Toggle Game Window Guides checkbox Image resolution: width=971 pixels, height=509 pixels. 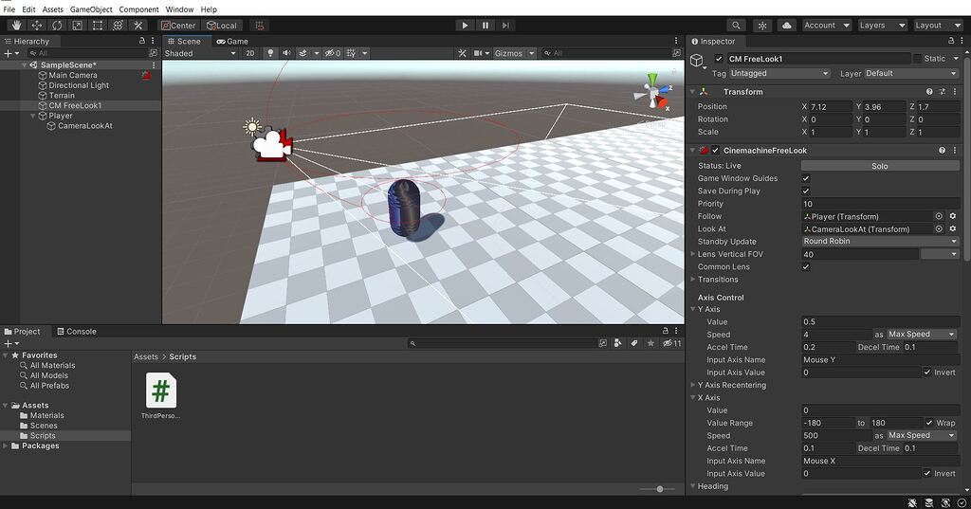click(806, 178)
